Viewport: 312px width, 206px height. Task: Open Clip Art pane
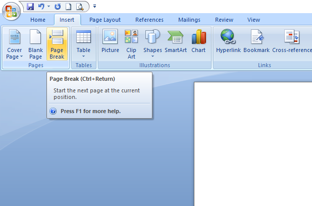pos(131,43)
